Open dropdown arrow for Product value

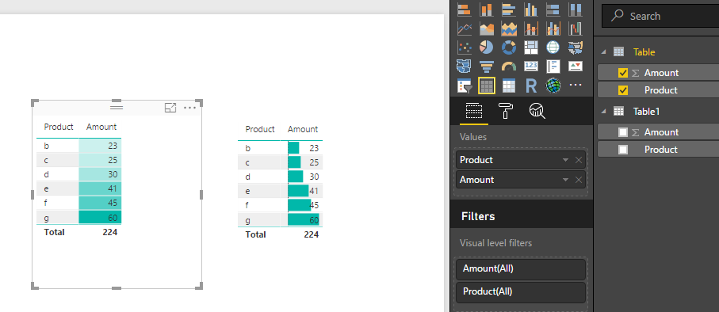565,160
